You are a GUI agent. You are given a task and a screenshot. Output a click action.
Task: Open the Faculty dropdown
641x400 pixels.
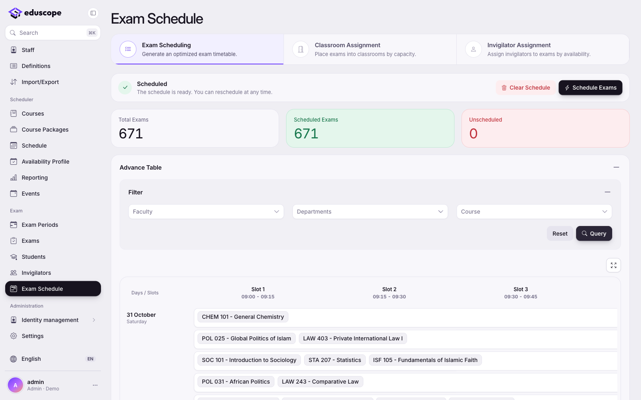tap(206, 212)
